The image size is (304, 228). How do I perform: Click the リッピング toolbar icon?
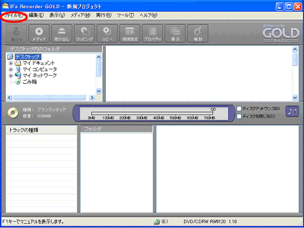point(84,34)
